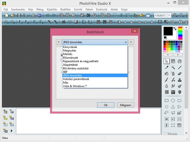Select the Eyedropper pipette tool

pyautogui.click(x=167, y=67)
